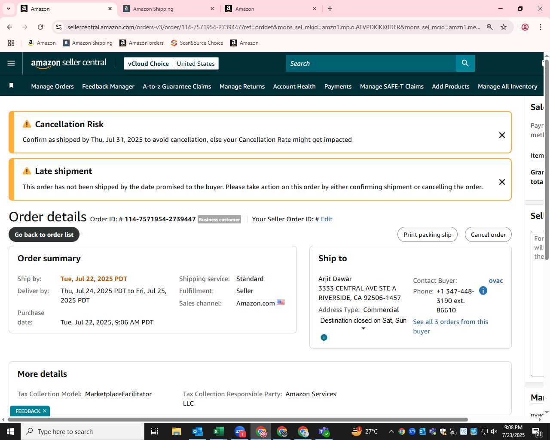Open Payments menu item
Screen dimensions: 550x440
pos(338,86)
